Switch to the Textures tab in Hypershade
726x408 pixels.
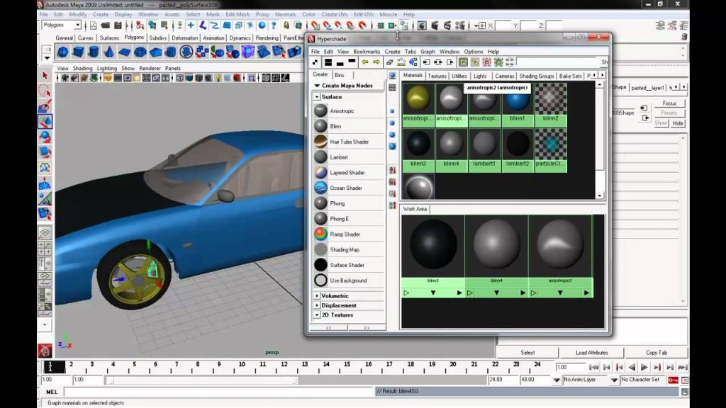pos(437,76)
